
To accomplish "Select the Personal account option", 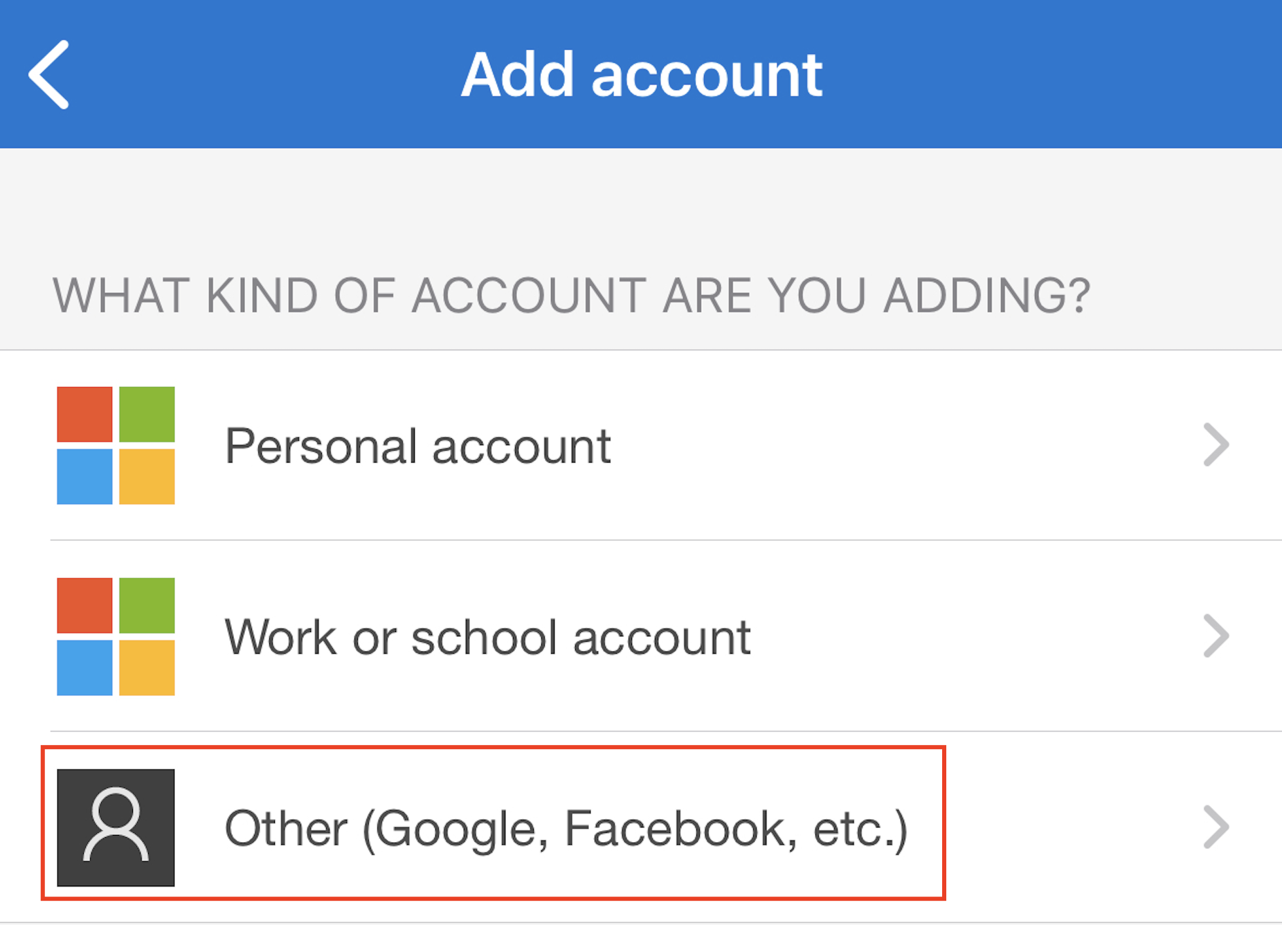I will tap(417, 446).
